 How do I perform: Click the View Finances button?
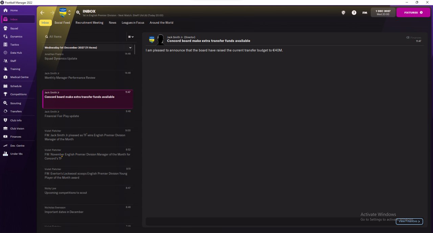pyautogui.click(x=409, y=221)
